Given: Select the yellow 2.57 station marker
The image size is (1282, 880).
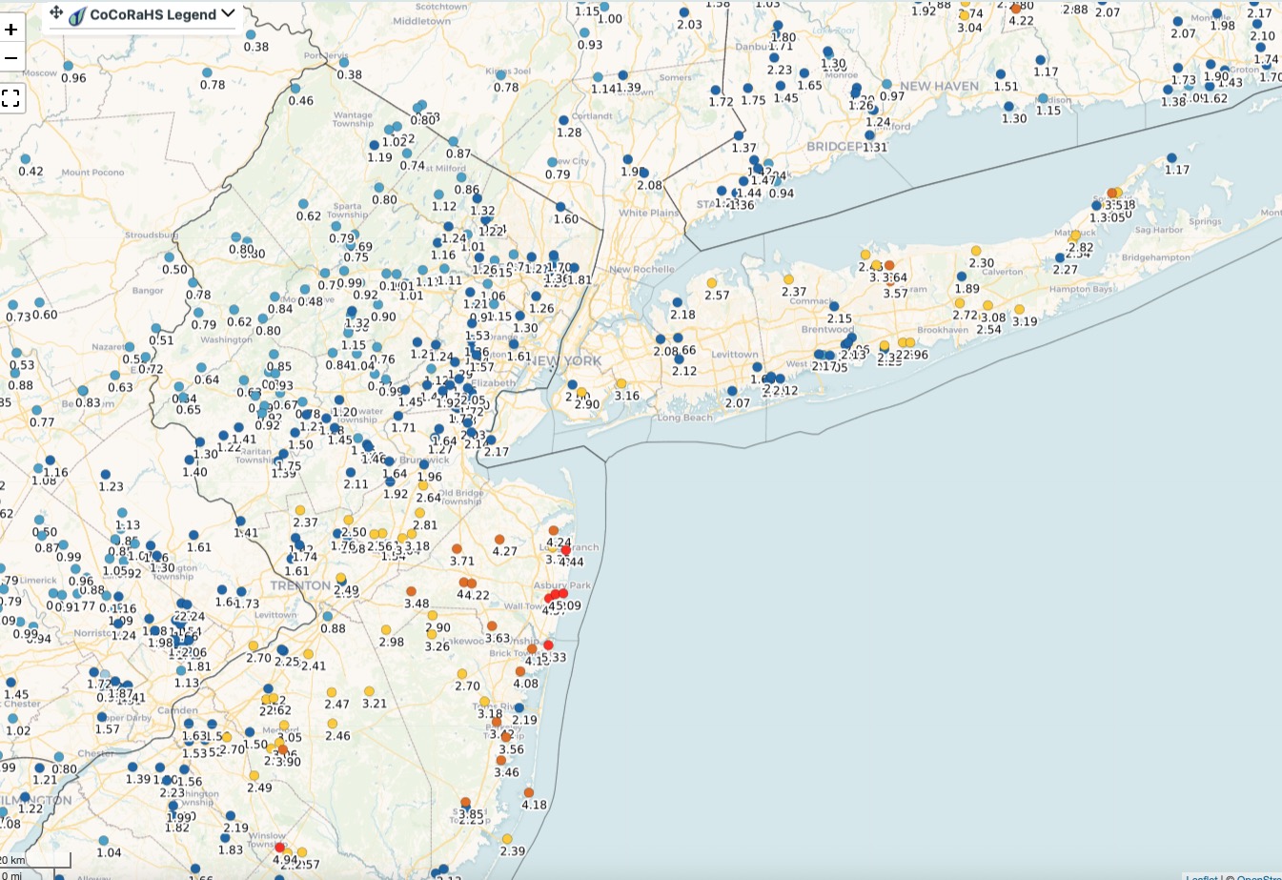Looking at the screenshot, I should (711, 283).
